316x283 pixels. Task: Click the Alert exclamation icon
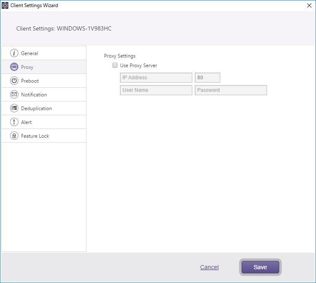click(x=14, y=122)
